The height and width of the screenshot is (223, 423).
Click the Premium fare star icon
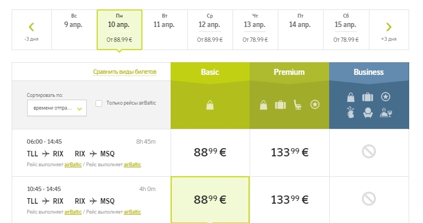coord(315,104)
